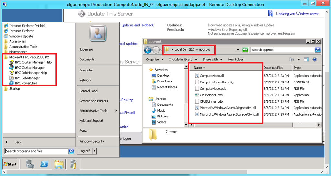
Task: Click the PowerShell icon on taskbar
Action: pos(44,164)
